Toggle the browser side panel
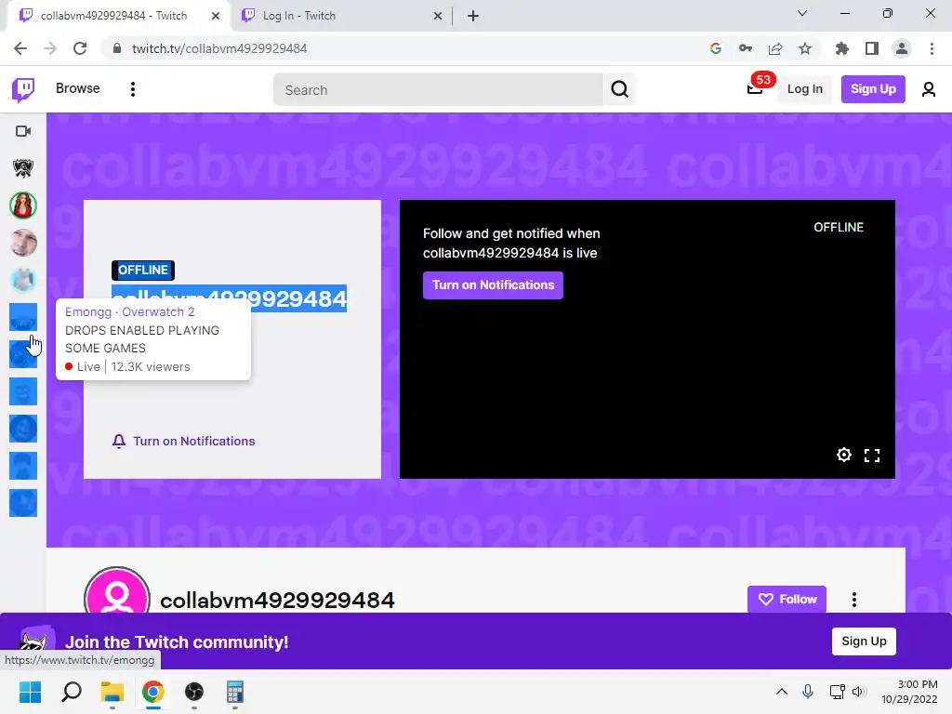This screenshot has height=714, width=952. [872, 48]
